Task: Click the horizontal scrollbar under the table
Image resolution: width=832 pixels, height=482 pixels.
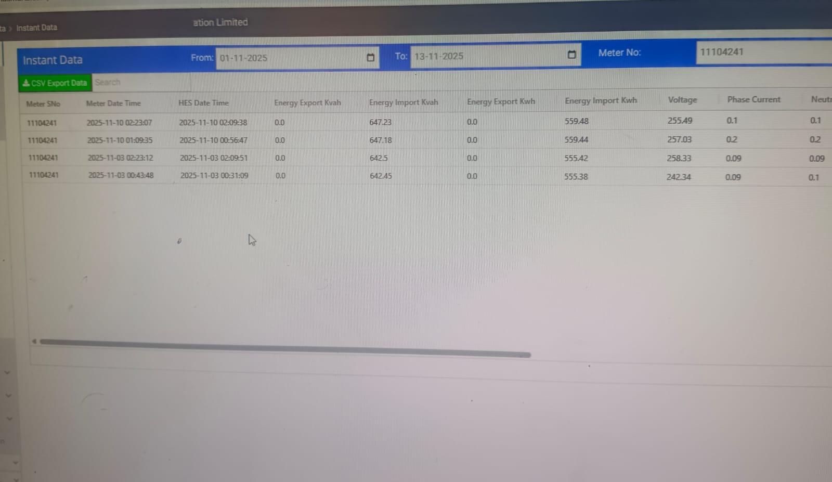Action: pyautogui.click(x=285, y=348)
